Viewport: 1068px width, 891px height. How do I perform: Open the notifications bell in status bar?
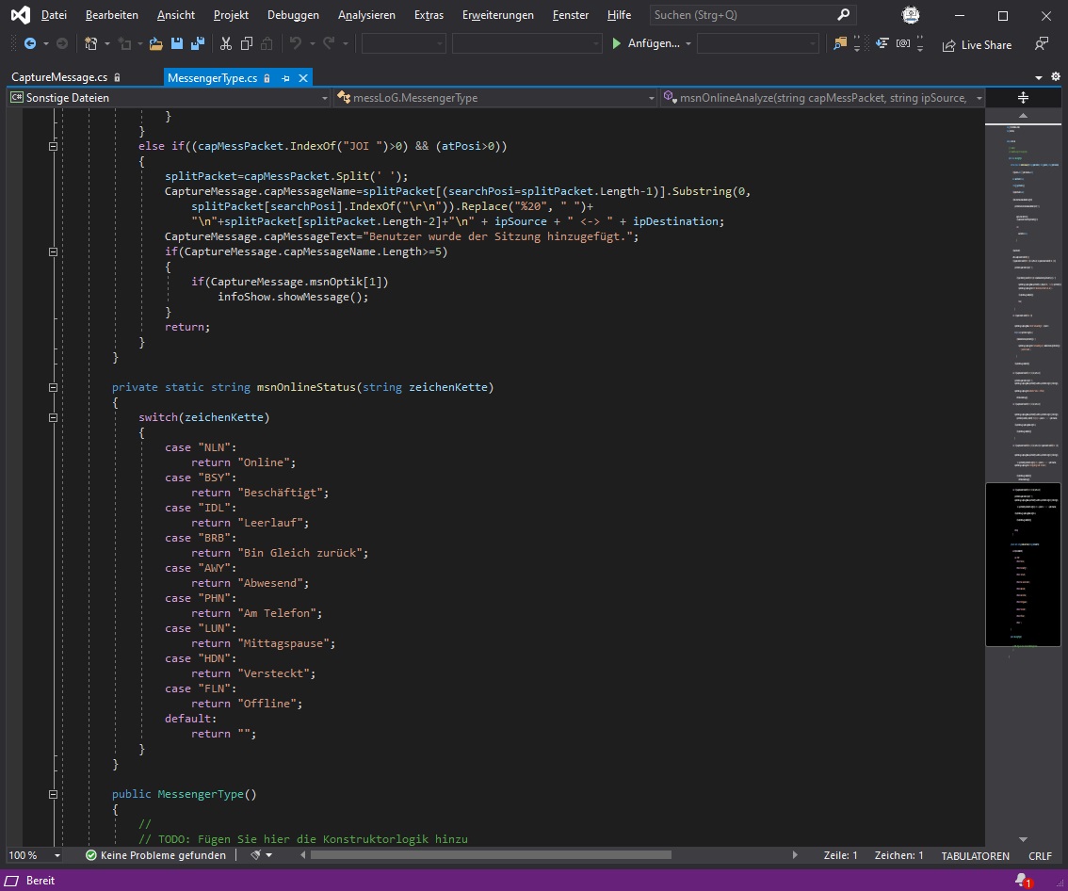(x=1022, y=880)
